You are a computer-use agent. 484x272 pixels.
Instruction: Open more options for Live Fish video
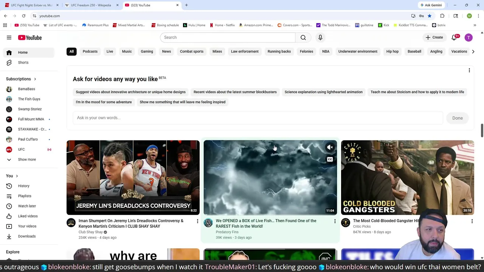point(335,221)
